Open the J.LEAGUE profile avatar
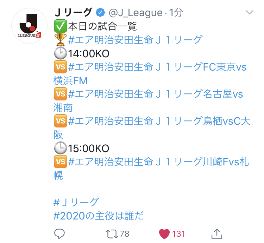The image size is (264, 243). (x=30, y=26)
